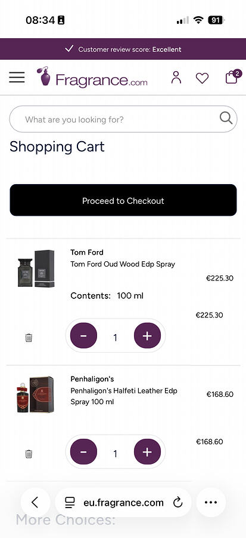Click the Fragrance.com logo
This screenshot has width=246, height=538.
[92, 78]
